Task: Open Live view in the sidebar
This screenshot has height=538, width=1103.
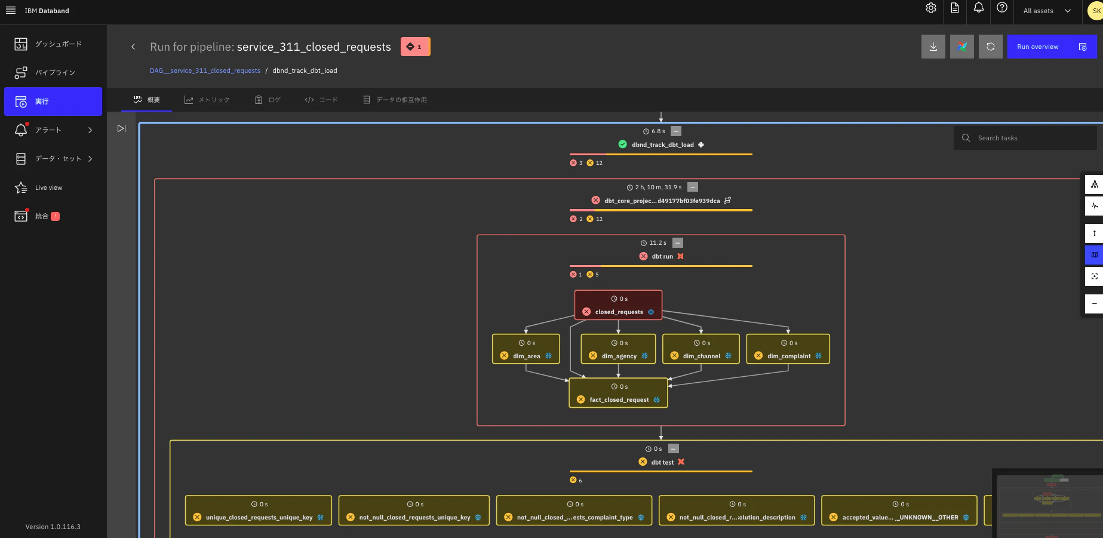Action: point(53,187)
